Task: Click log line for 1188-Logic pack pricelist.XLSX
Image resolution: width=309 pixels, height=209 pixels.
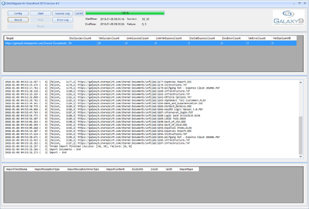Action: [103, 116]
